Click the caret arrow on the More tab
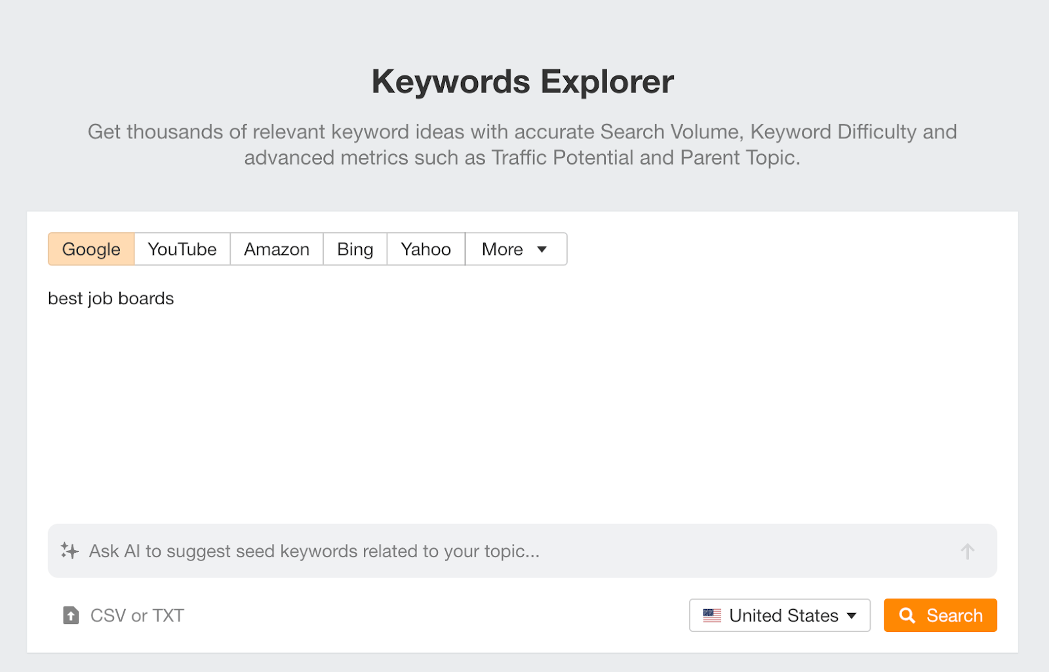1049x672 pixels. (x=542, y=249)
